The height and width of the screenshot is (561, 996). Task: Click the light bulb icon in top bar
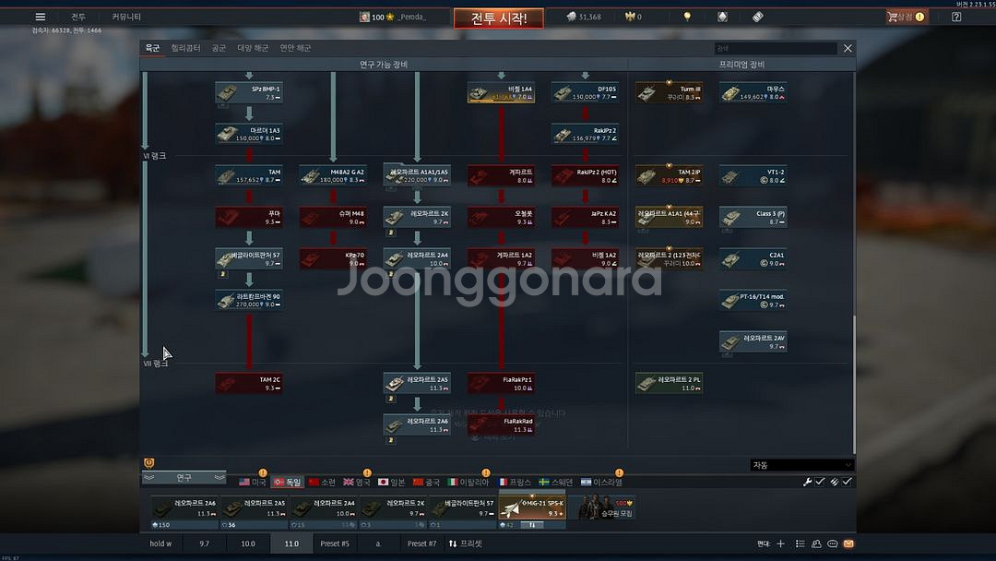point(686,17)
